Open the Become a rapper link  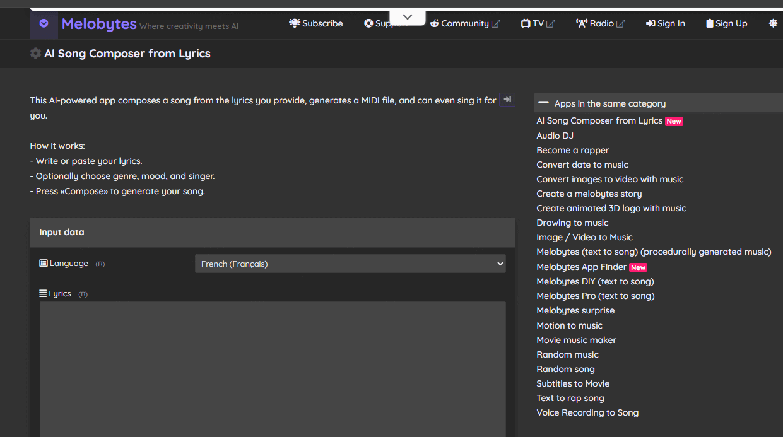tap(572, 150)
